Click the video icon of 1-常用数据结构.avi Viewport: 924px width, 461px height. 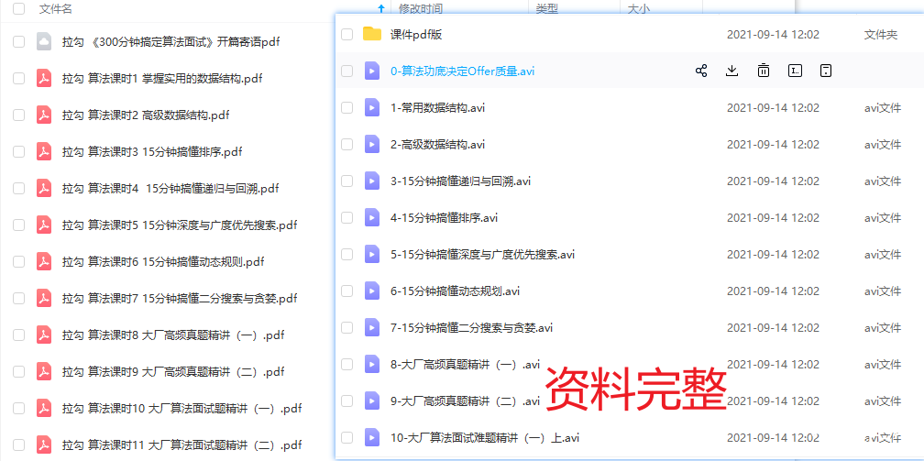pos(372,108)
